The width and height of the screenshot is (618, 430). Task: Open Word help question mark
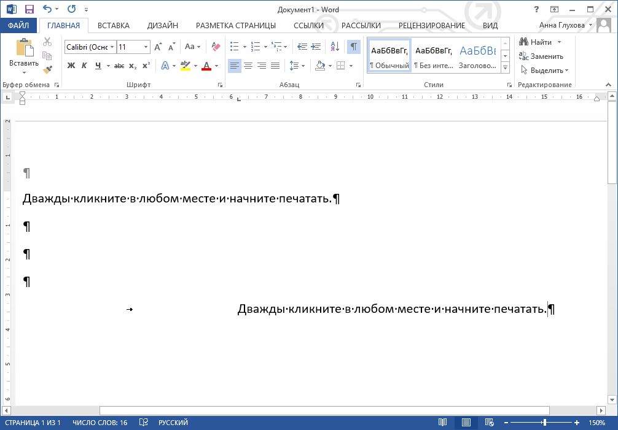point(536,9)
